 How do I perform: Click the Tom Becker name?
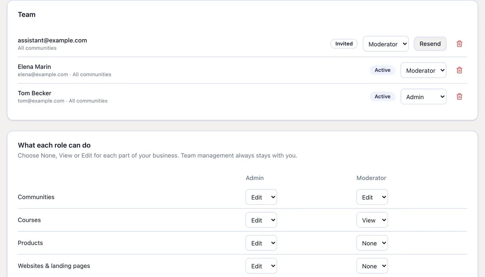click(x=35, y=93)
